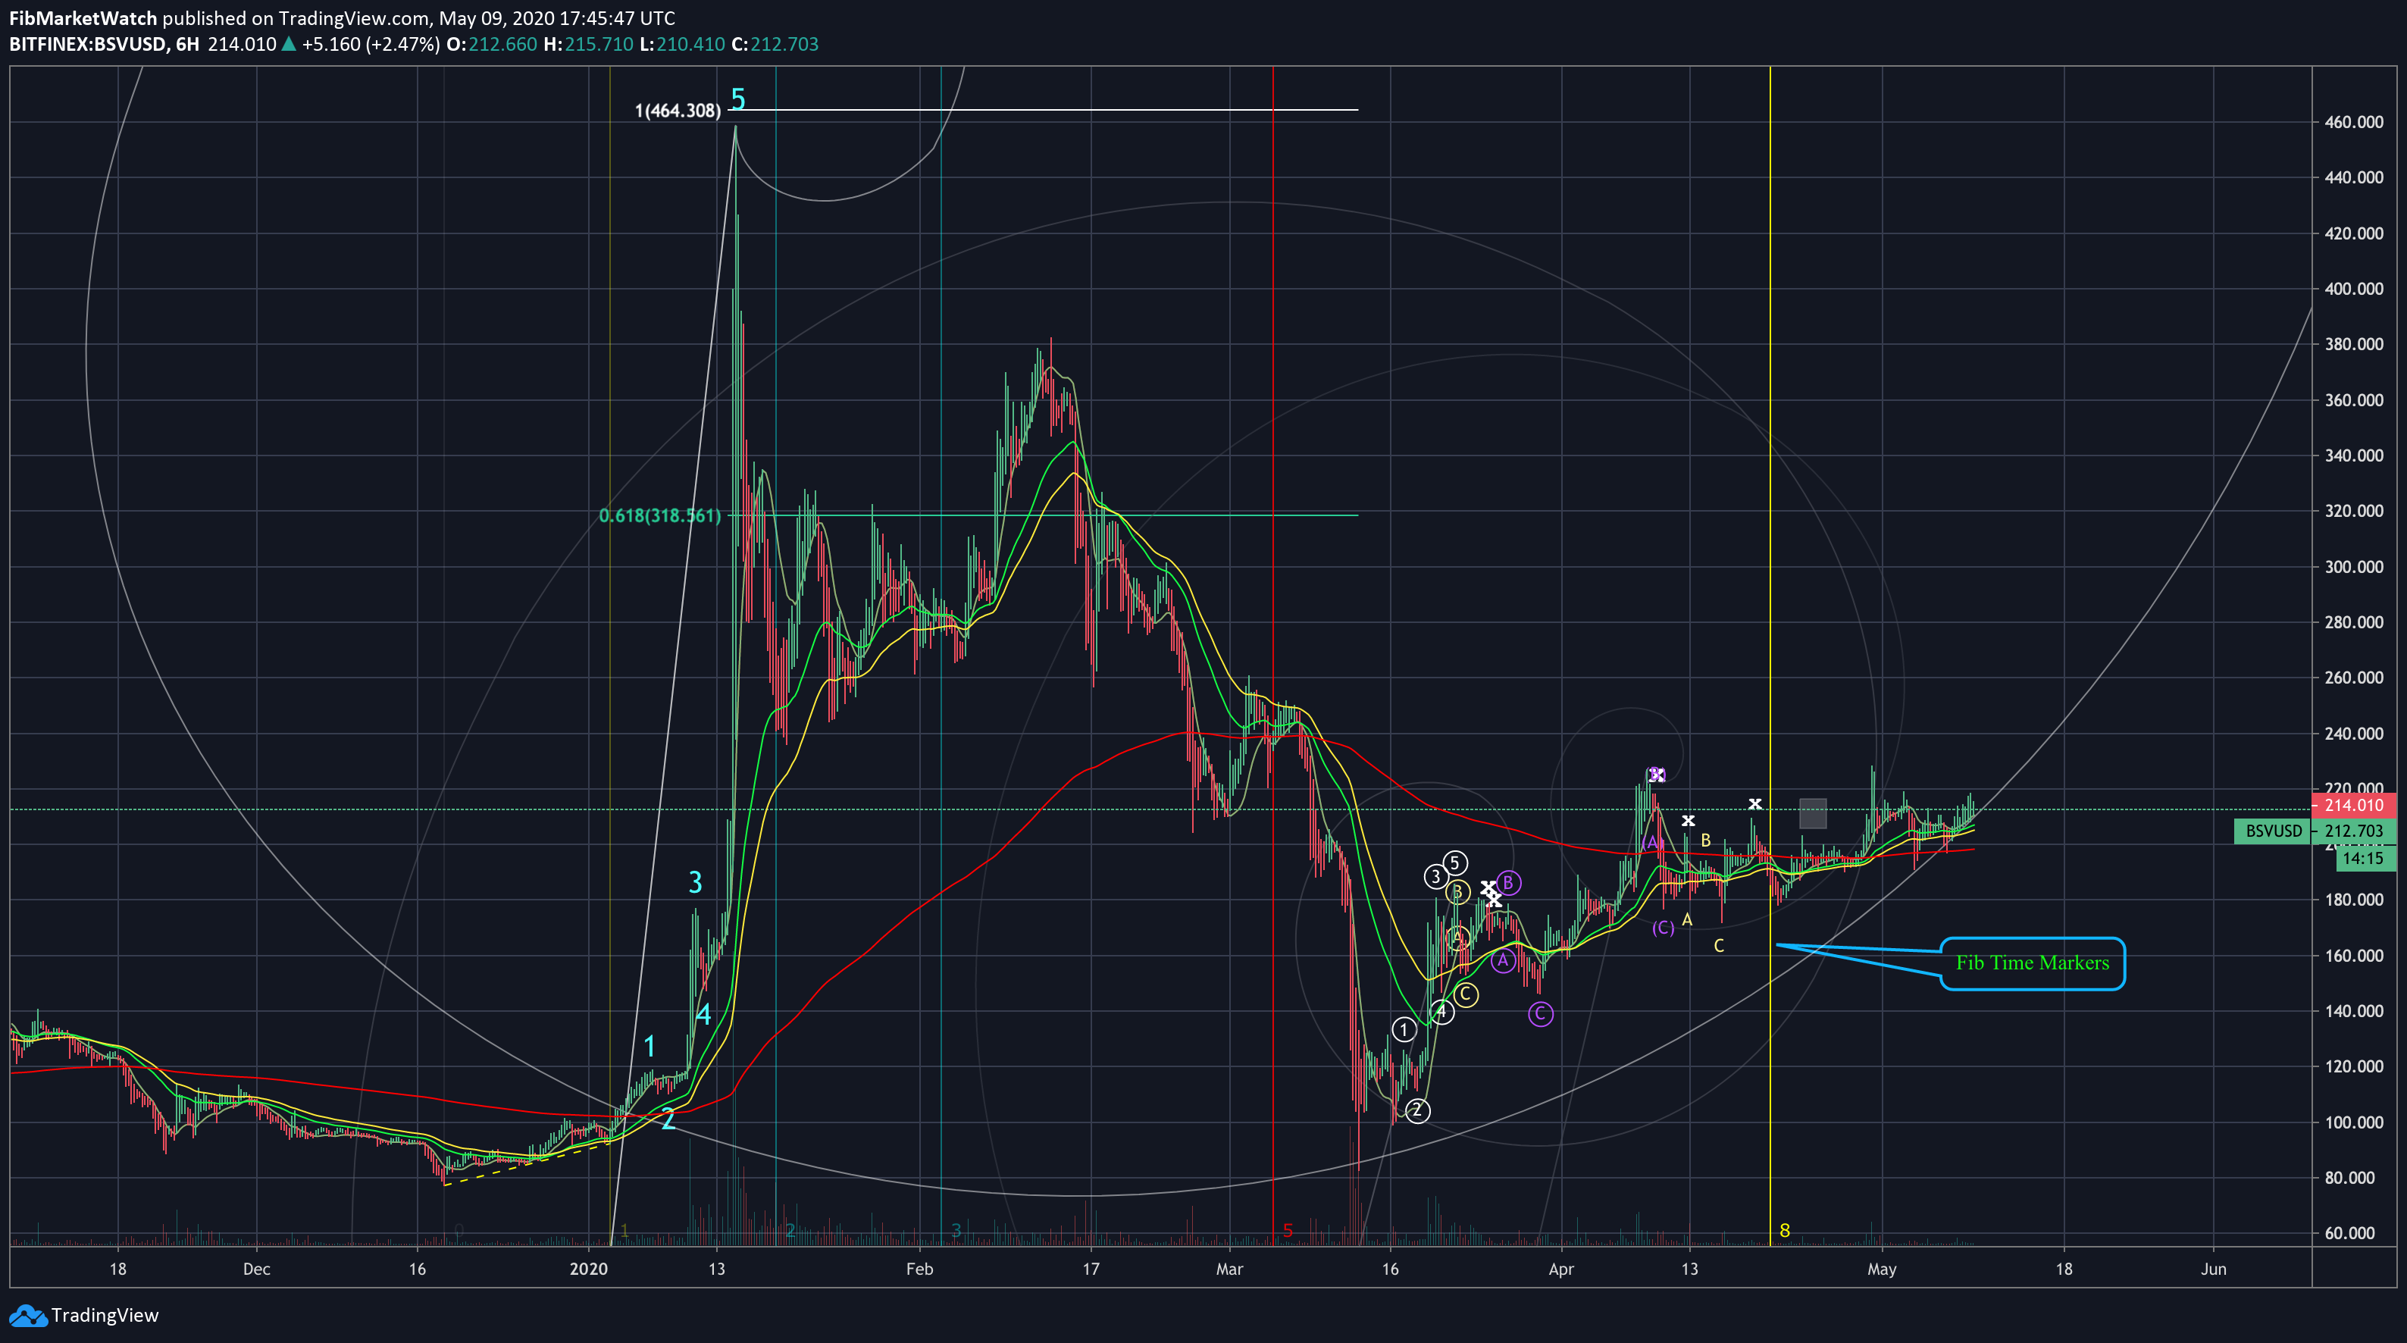
Task: Open the FibMarketWatch author name
Action: (x=83, y=17)
